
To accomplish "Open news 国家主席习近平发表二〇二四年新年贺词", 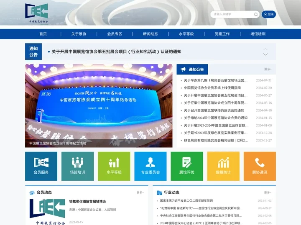I will pyautogui.click(x=186, y=201).
